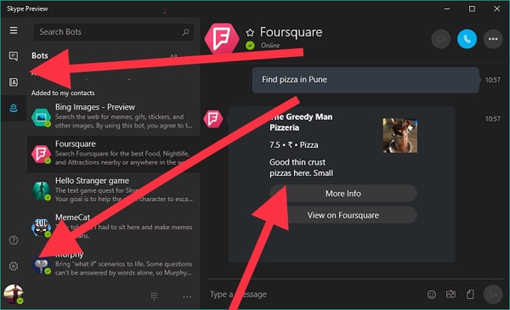Click the View on Foursquare button
The image size is (510, 310).
(x=343, y=215)
